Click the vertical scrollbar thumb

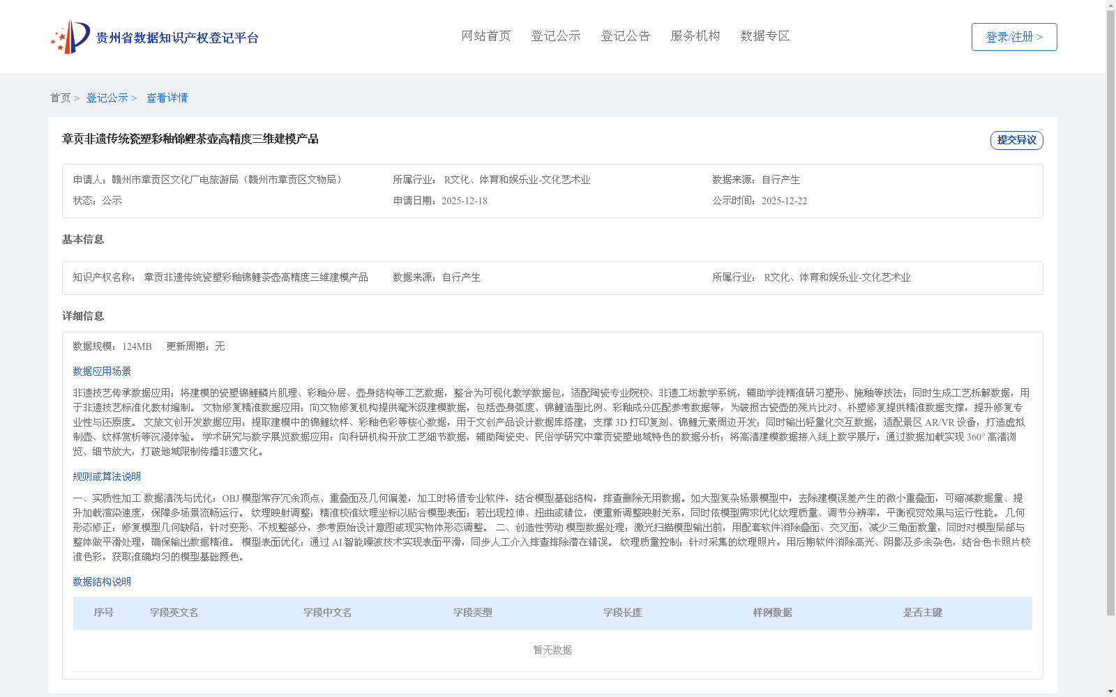click(x=1110, y=313)
